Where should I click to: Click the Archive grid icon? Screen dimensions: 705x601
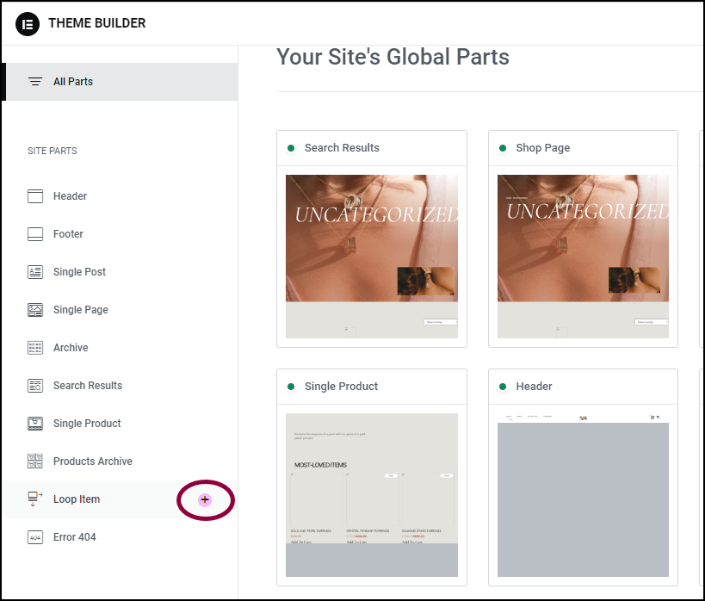(x=35, y=348)
